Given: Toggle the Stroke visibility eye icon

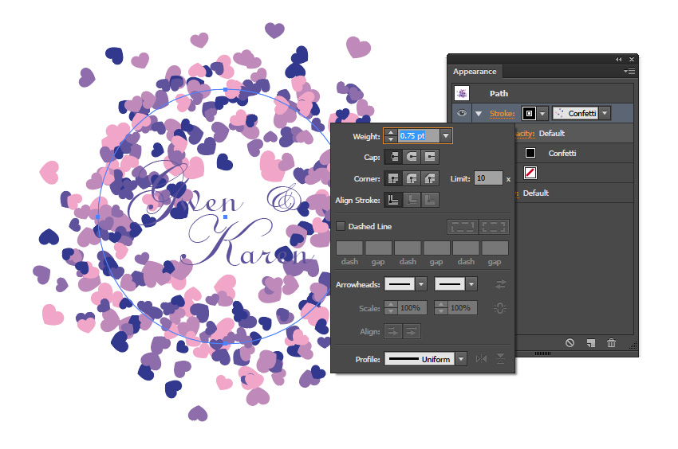Looking at the screenshot, I should [462, 113].
